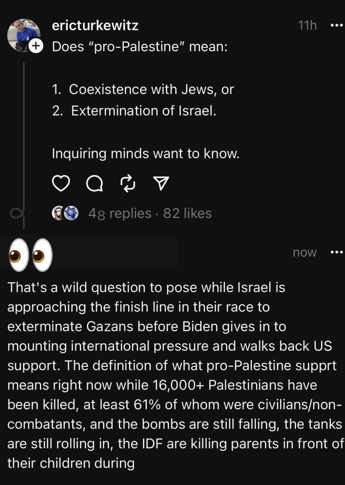Like ericturkewitz's post with heart icon
This screenshot has height=485, width=345.
61,183
